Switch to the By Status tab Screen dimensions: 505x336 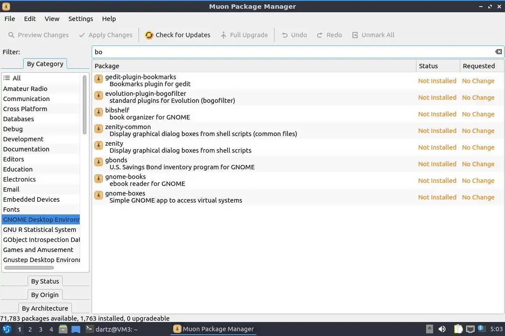coord(45,281)
